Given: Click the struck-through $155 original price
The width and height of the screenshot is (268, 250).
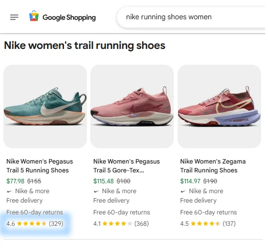Looking at the screenshot, I should pos(34,181).
